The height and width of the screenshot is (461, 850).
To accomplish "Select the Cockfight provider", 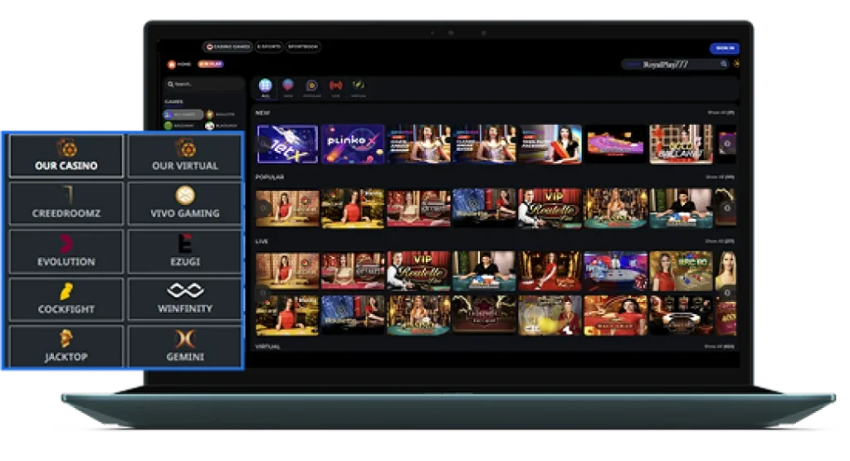I will (x=66, y=299).
